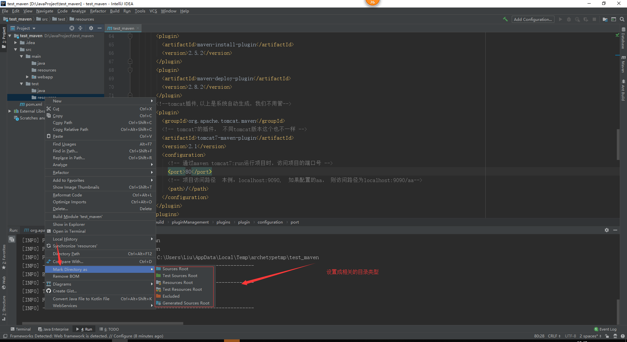Open the 2: Favorites side tool window

click(x=4, y=257)
